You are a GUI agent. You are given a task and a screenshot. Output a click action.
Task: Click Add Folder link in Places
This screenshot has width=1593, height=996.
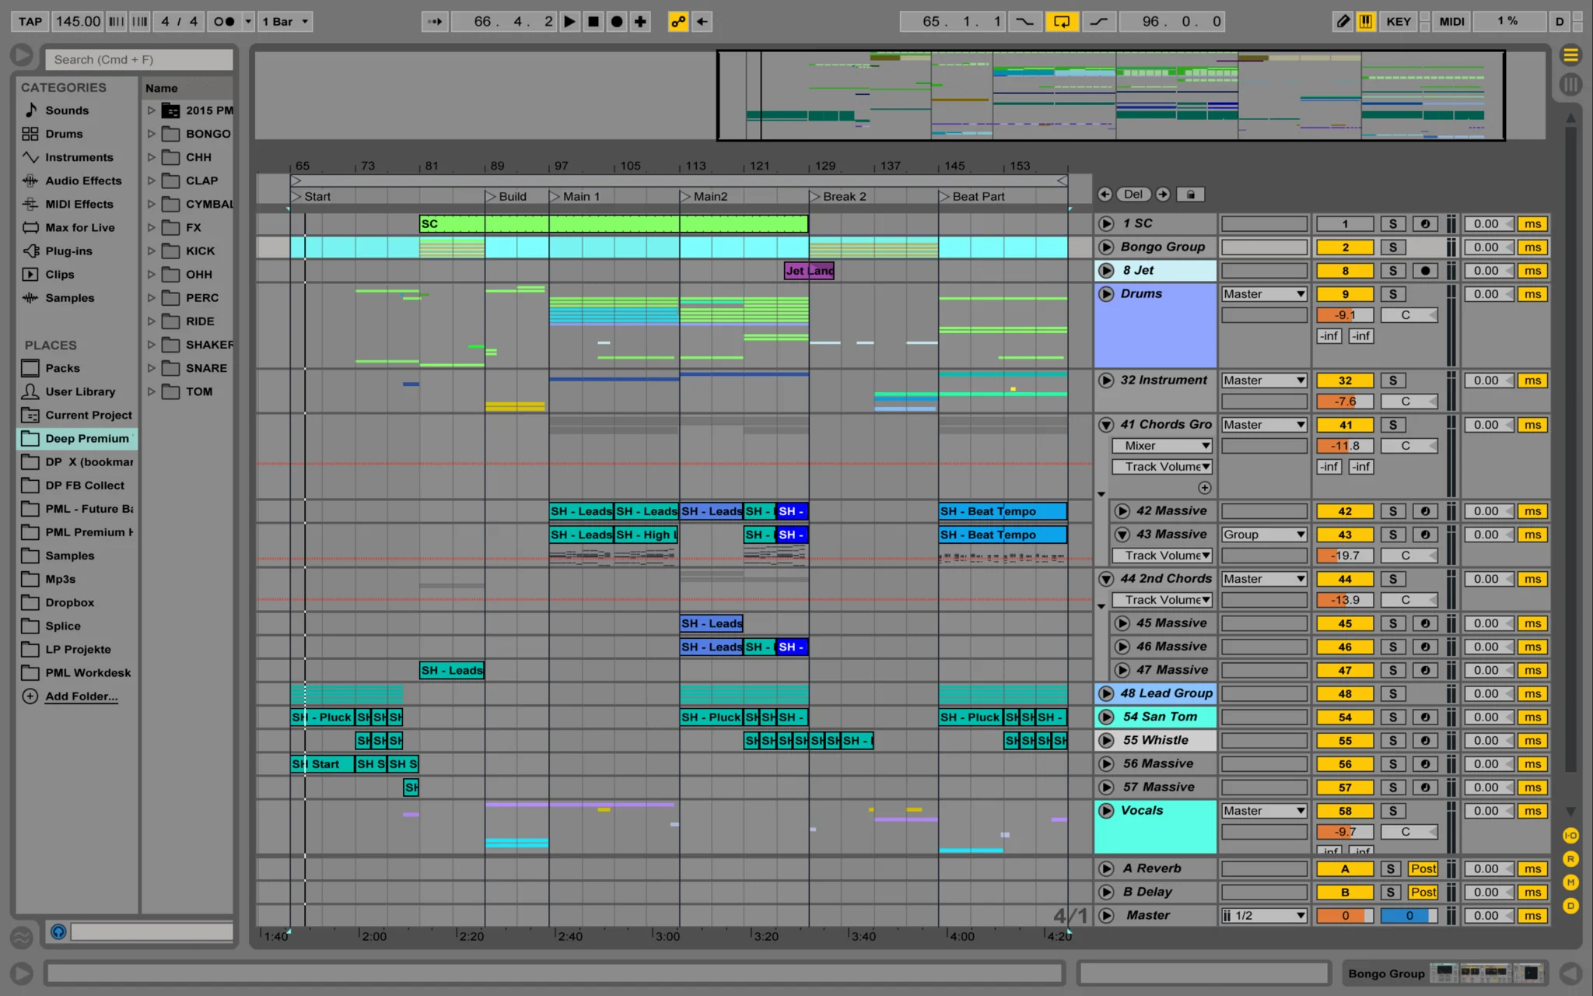coord(81,696)
